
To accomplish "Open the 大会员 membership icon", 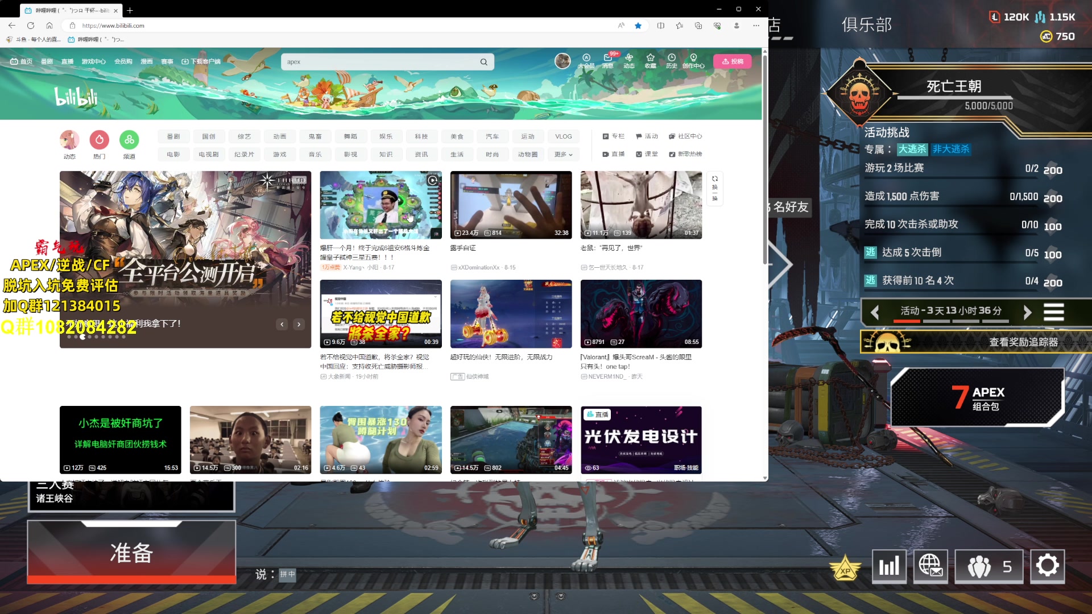I will 586,60.
